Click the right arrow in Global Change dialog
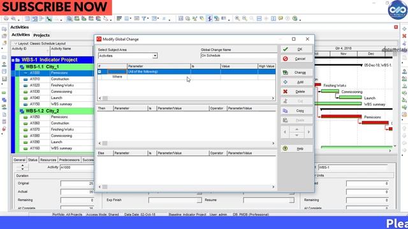This screenshot has height=229, width=408. 309,132
